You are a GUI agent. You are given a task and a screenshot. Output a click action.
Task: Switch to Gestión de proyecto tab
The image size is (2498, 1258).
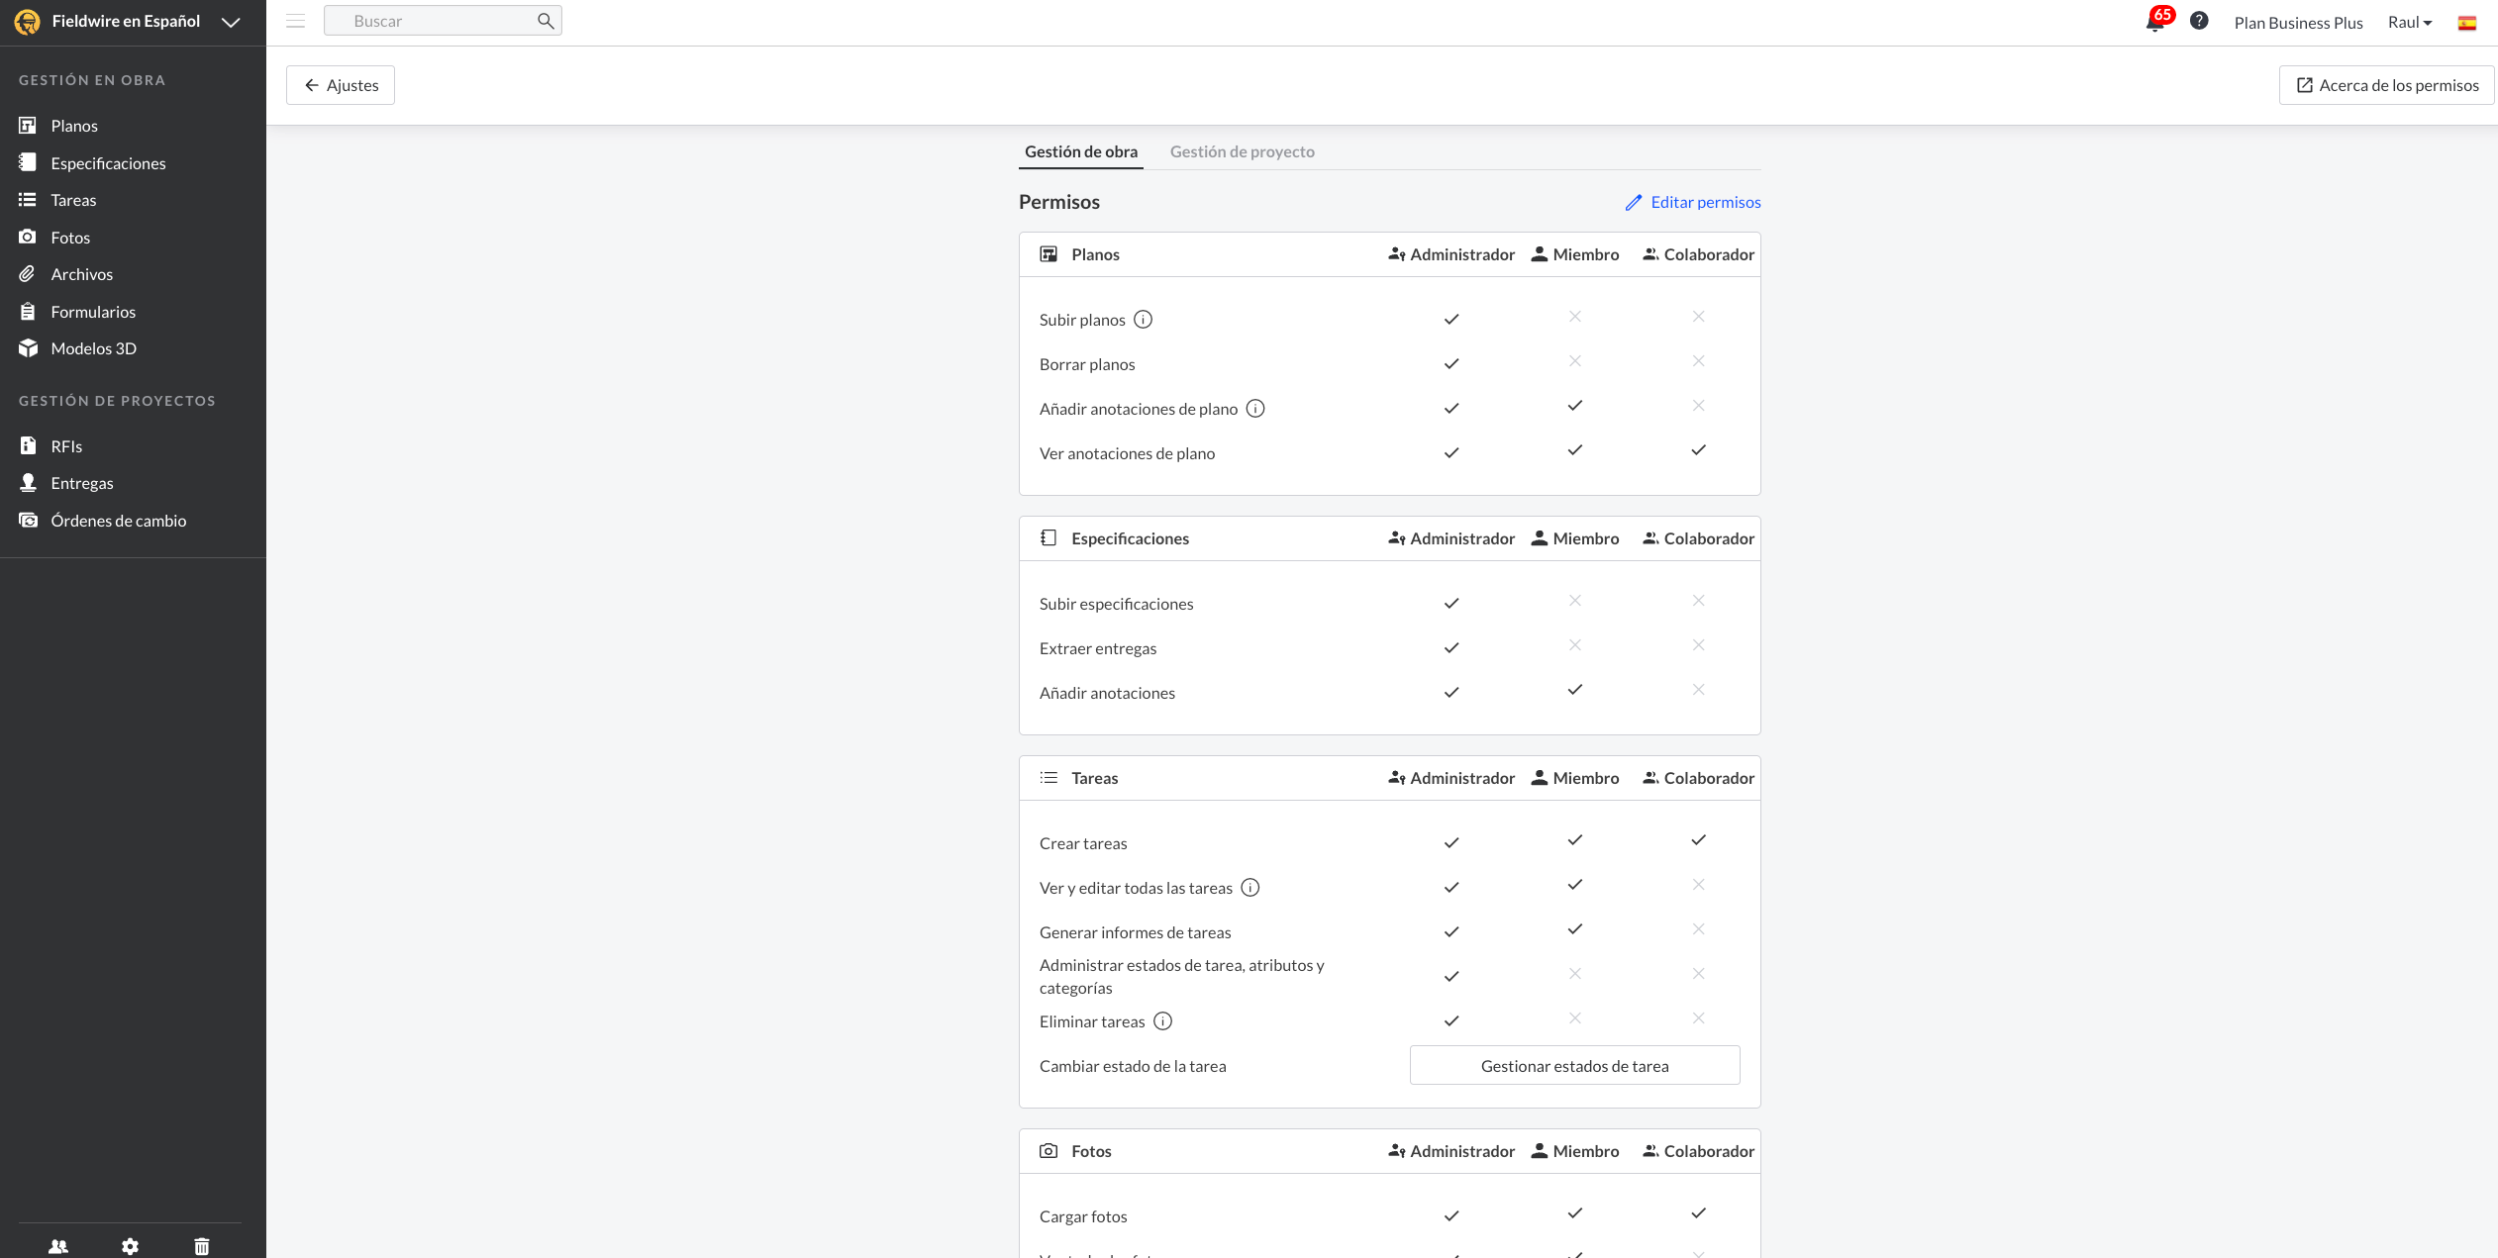click(x=1242, y=151)
